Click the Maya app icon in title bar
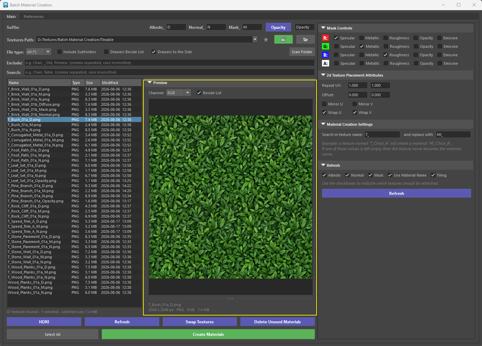 tap(5, 5)
